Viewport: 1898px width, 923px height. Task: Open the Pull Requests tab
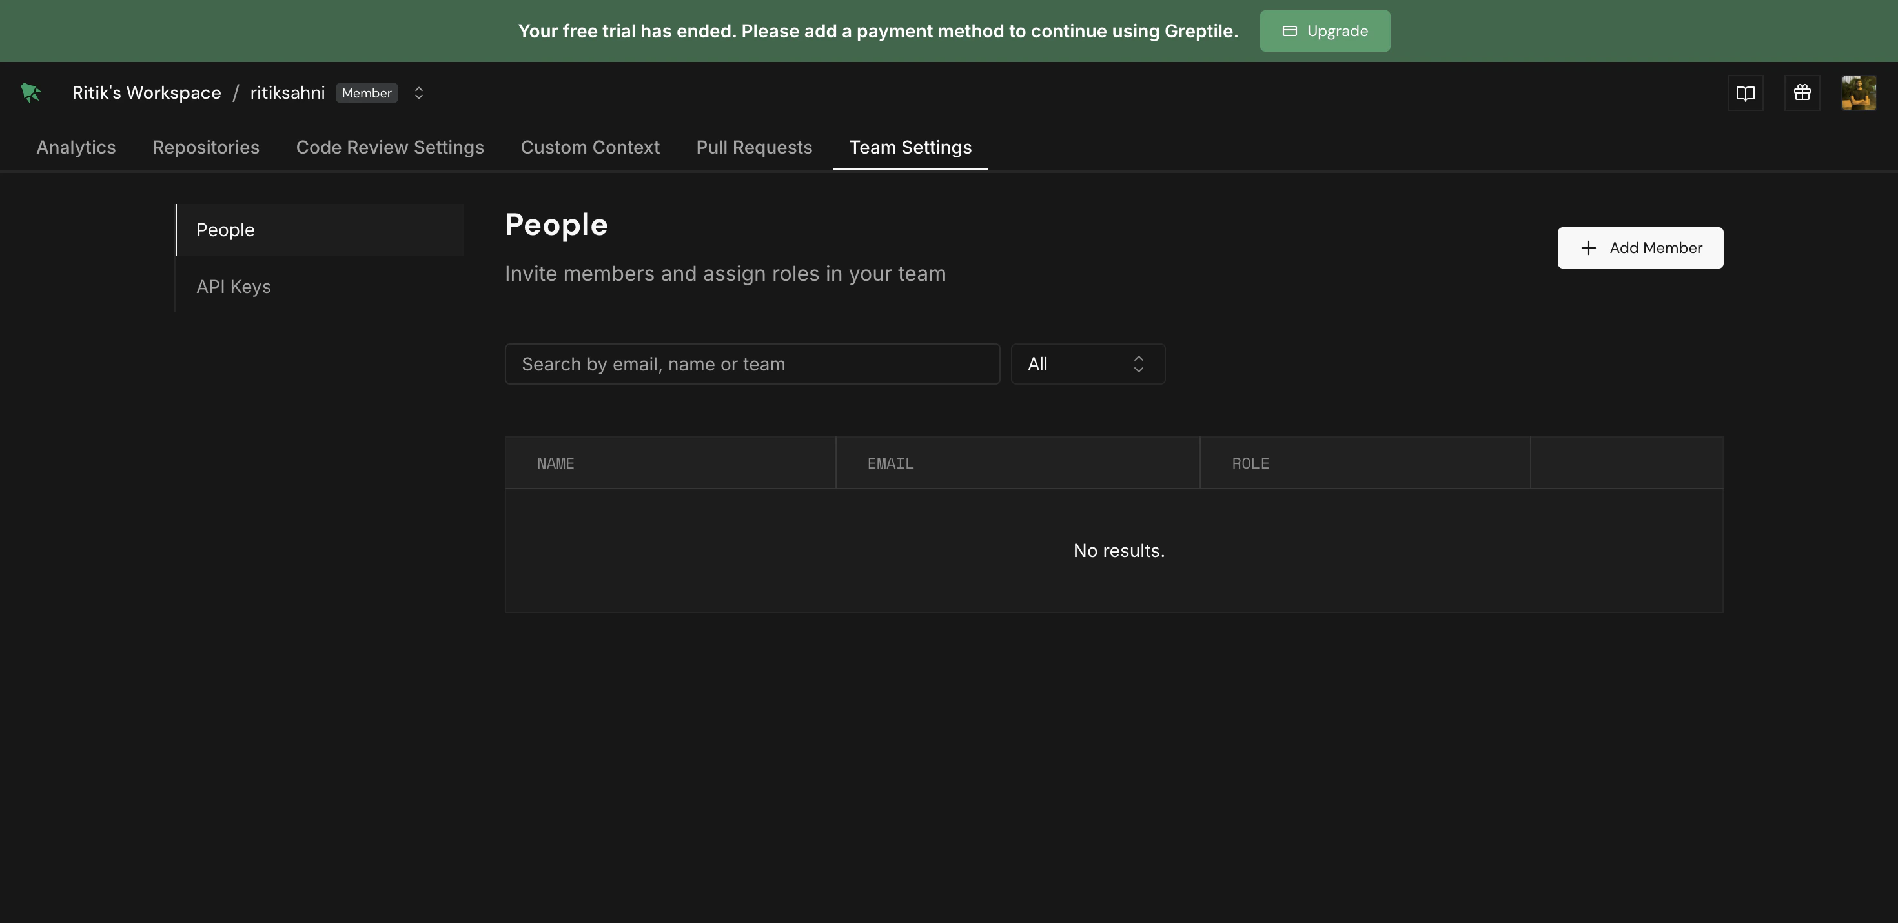click(754, 147)
